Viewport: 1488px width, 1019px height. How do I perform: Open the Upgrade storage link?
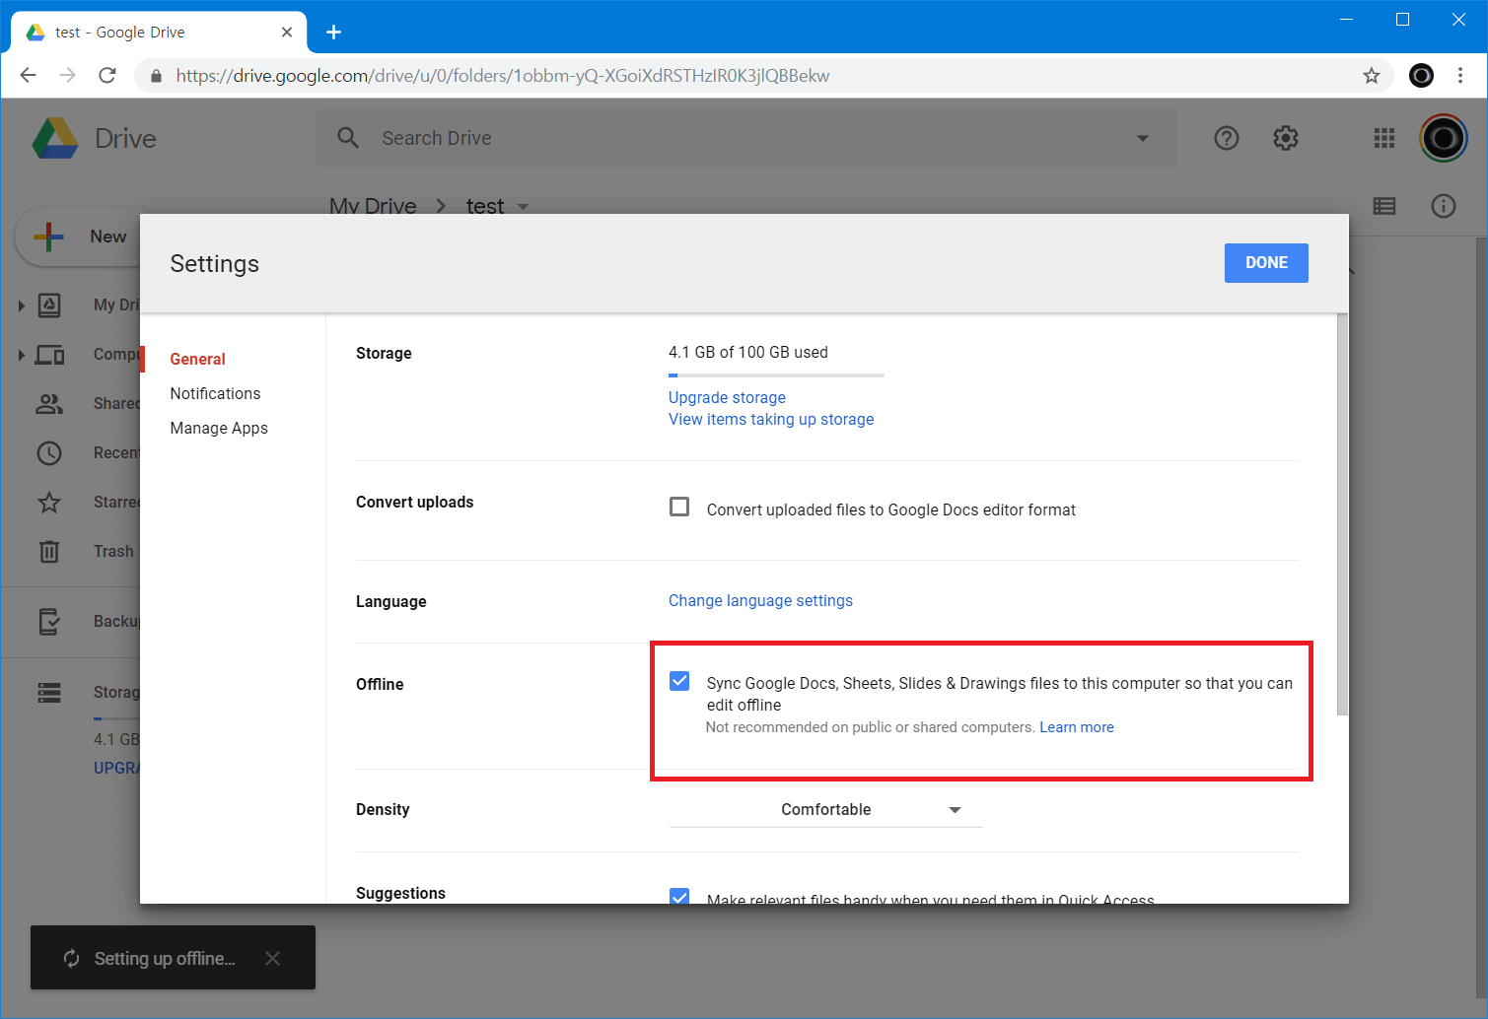click(727, 397)
